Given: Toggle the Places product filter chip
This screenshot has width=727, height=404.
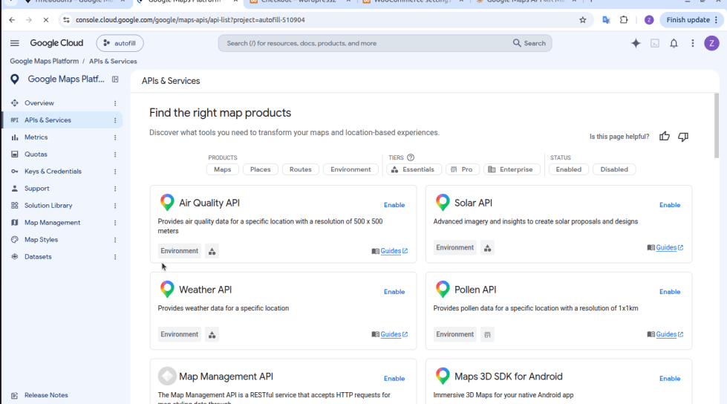Looking at the screenshot, I should pyautogui.click(x=260, y=169).
